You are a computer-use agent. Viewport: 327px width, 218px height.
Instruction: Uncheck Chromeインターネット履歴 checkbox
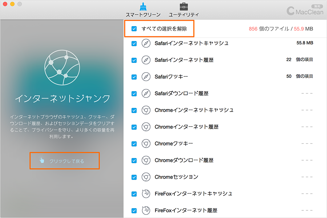pos(134,127)
